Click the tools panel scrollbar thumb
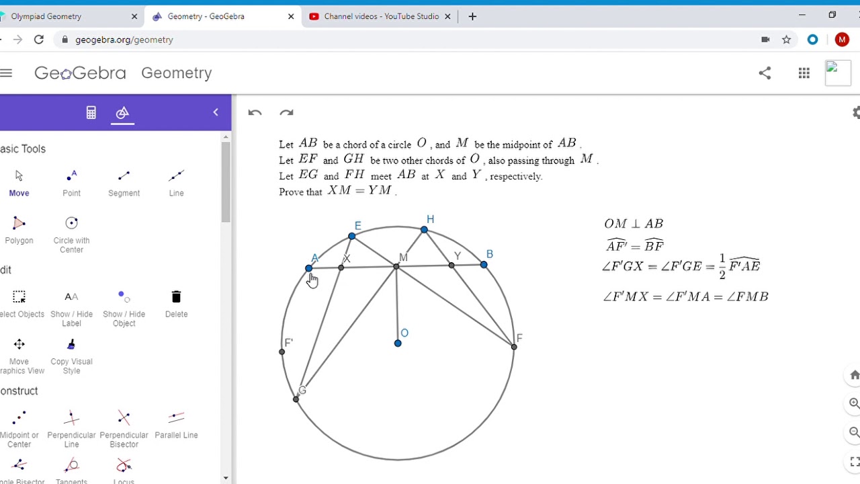The image size is (860, 484). (x=226, y=182)
